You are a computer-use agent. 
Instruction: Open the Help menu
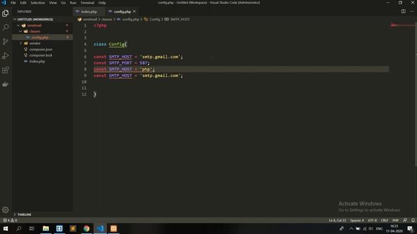(102, 3)
